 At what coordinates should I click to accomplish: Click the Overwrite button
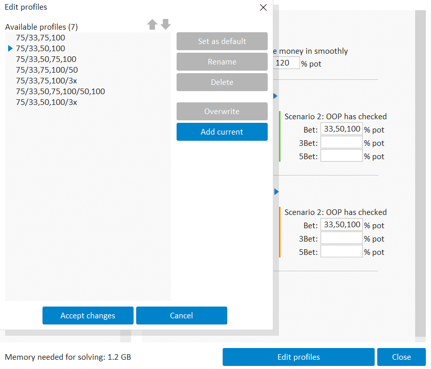pos(222,112)
